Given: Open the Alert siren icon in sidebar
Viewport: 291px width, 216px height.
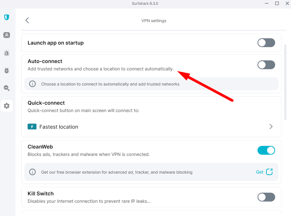Looking at the screenshot, I should click(x=7, y=53).
